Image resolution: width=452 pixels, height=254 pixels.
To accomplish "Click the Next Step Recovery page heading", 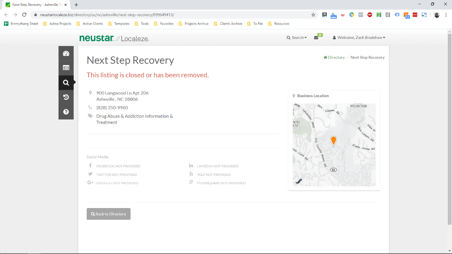I will (x=130, y=60).
